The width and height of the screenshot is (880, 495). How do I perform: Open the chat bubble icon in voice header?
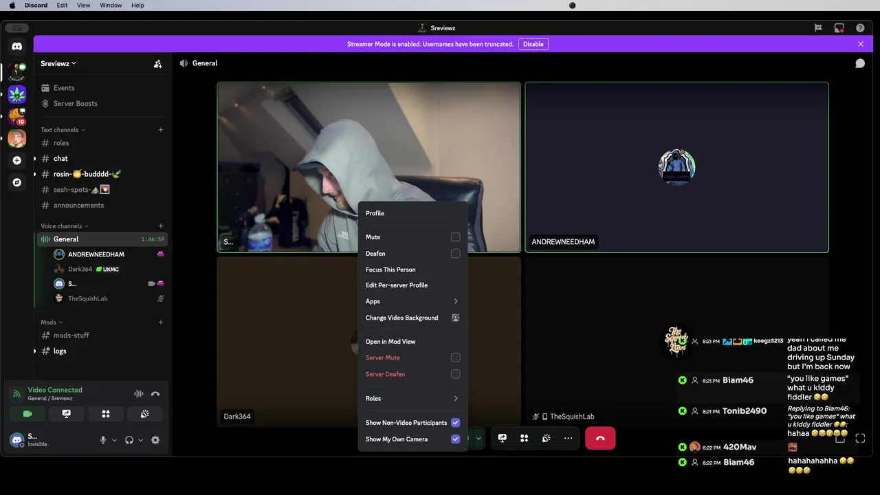click(860, 63)
